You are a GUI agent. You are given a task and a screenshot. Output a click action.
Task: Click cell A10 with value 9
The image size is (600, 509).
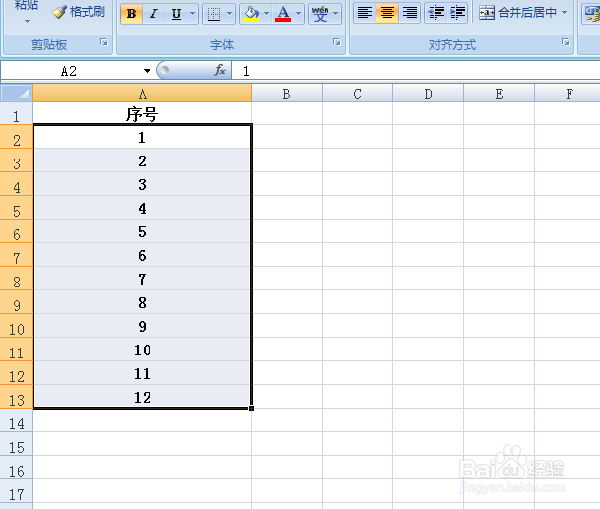coord(143,326)
